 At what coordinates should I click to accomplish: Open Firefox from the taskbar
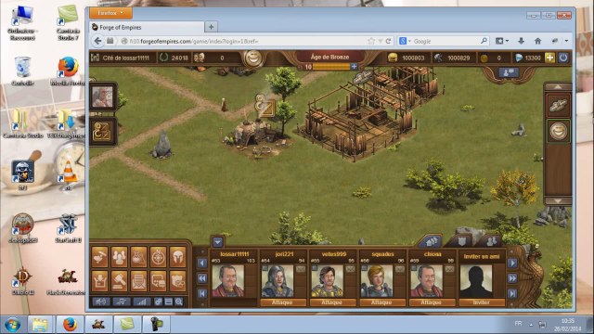pos(70,325)
